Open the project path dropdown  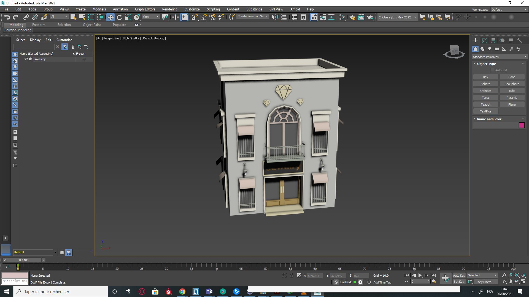pyautogui.click(x=397, y=17)
